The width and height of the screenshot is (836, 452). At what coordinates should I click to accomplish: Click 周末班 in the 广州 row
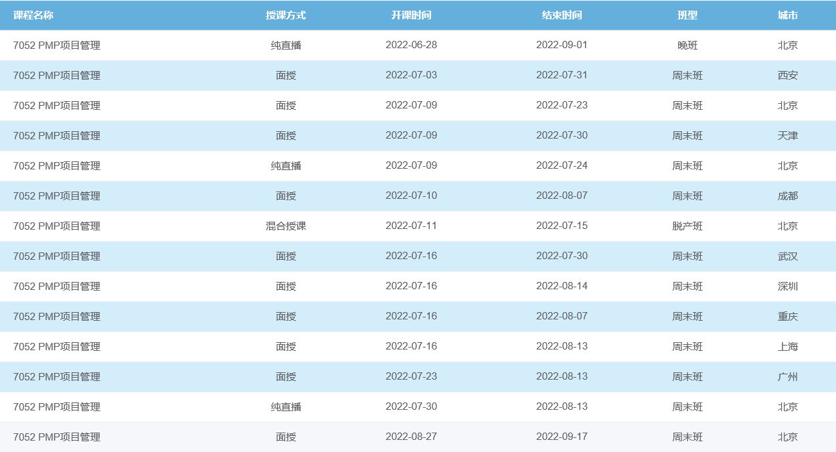click(x=687, y=377)
